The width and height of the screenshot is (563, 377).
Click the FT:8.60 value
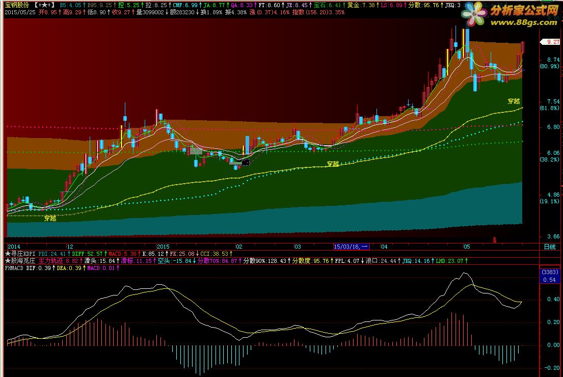point(270,5)
